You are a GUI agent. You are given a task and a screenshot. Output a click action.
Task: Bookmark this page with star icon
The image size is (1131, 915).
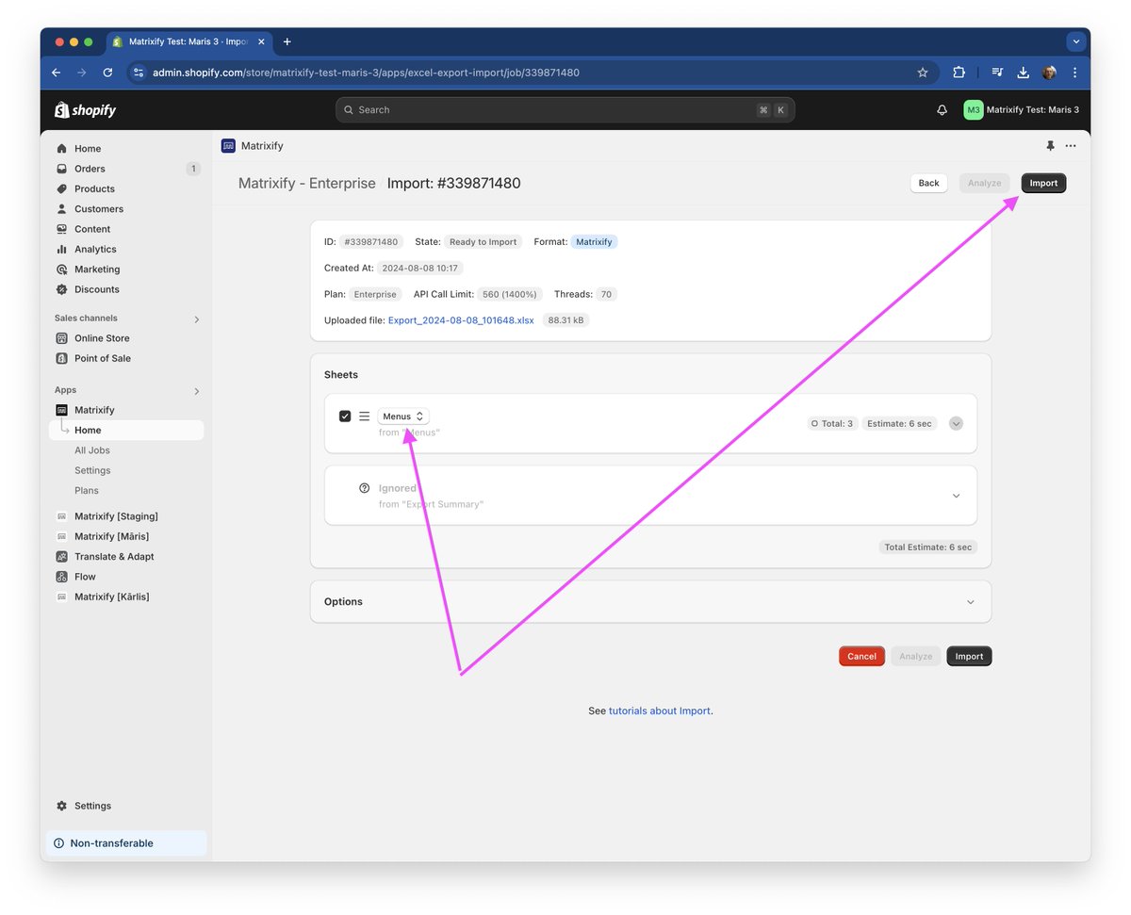[x=923, y=73]
